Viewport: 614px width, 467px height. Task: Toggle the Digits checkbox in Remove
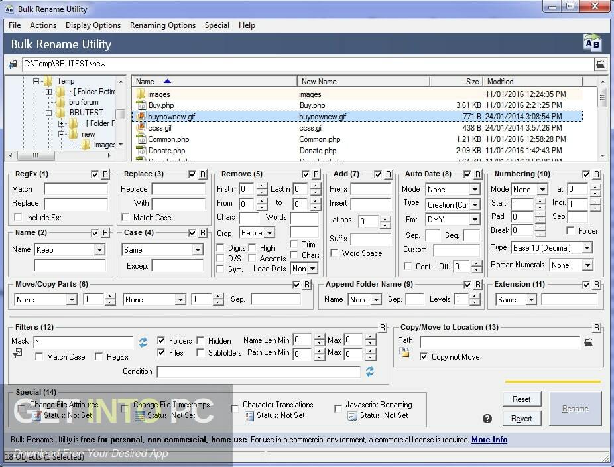click(x=220, y=247)
